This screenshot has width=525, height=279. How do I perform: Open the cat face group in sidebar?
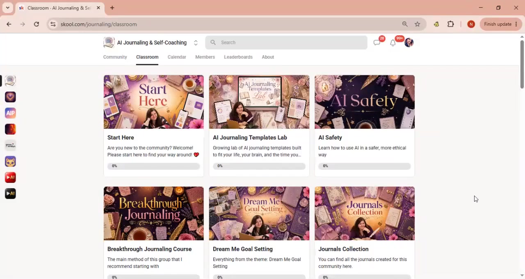coord(10,162)
